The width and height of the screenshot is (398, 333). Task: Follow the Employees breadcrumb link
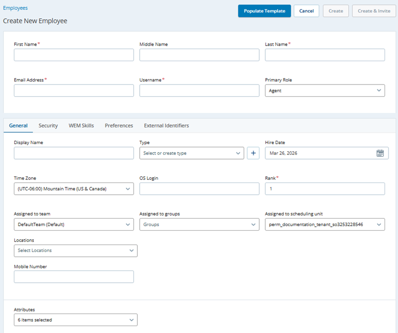(x=15, y=8)
